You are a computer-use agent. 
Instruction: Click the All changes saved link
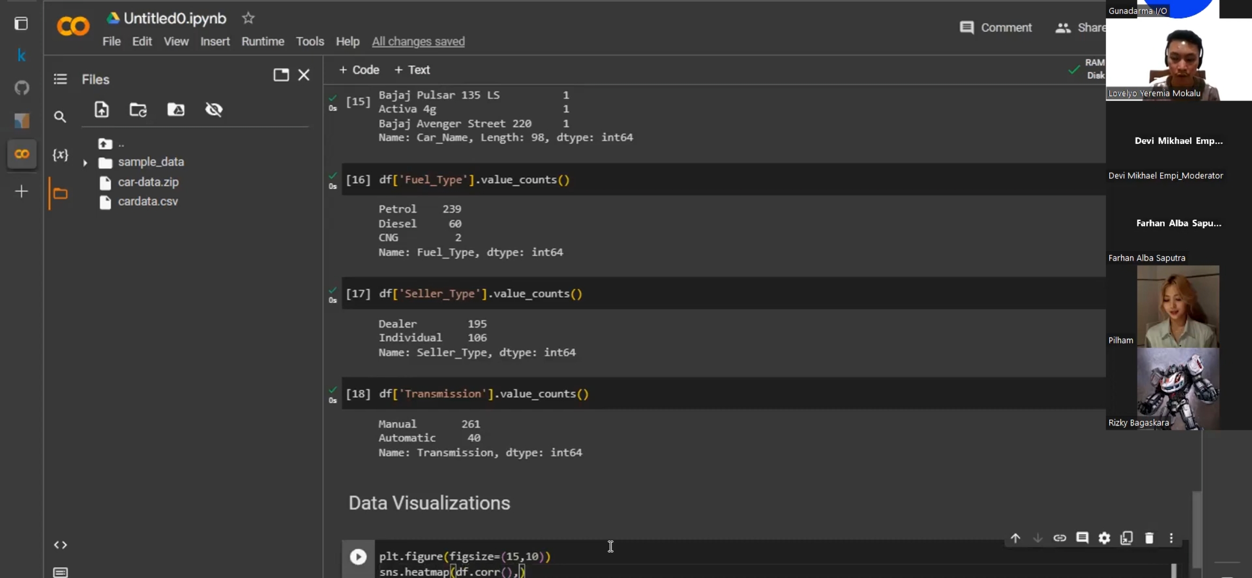(418, 41)
